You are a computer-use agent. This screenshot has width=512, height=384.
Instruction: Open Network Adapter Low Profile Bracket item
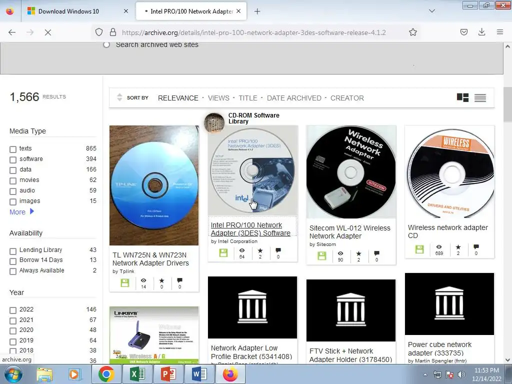tap(251, 352)
